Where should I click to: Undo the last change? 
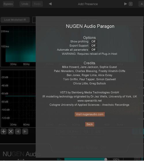(x=25, y=4)
